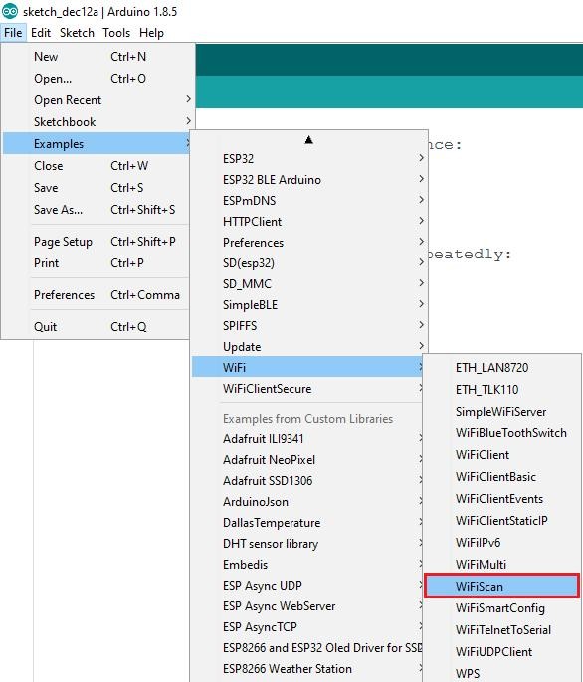Viewport: 583px width, 682px height.
Task: Open the ETH_LAN8720 example
Action: 502,368
